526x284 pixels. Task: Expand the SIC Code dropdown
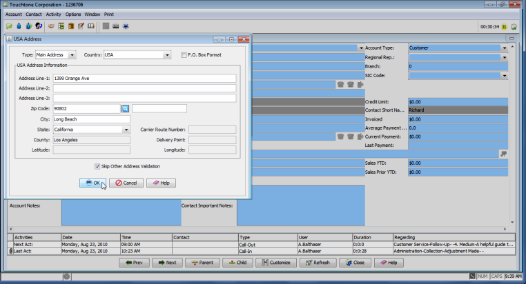point(505,76)
